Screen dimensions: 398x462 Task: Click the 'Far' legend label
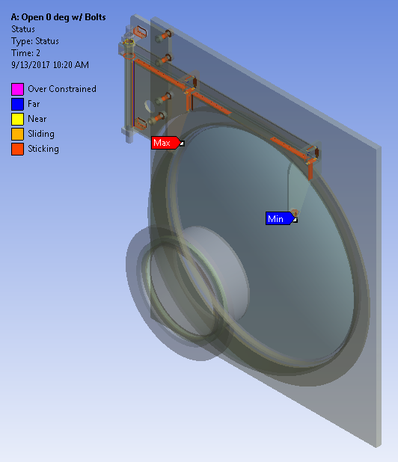34,104
